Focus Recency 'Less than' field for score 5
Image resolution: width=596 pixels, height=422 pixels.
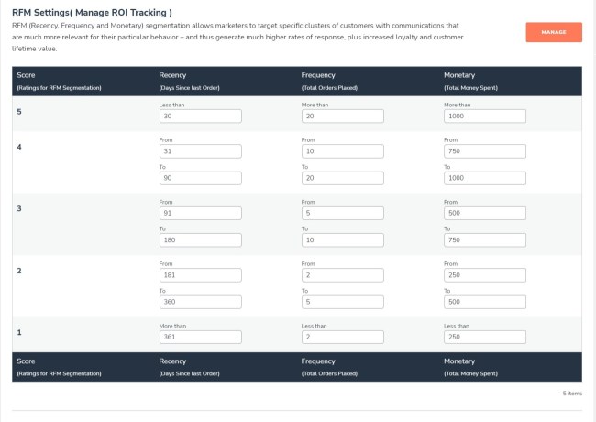pyautogui.click(x=200, y=117)
